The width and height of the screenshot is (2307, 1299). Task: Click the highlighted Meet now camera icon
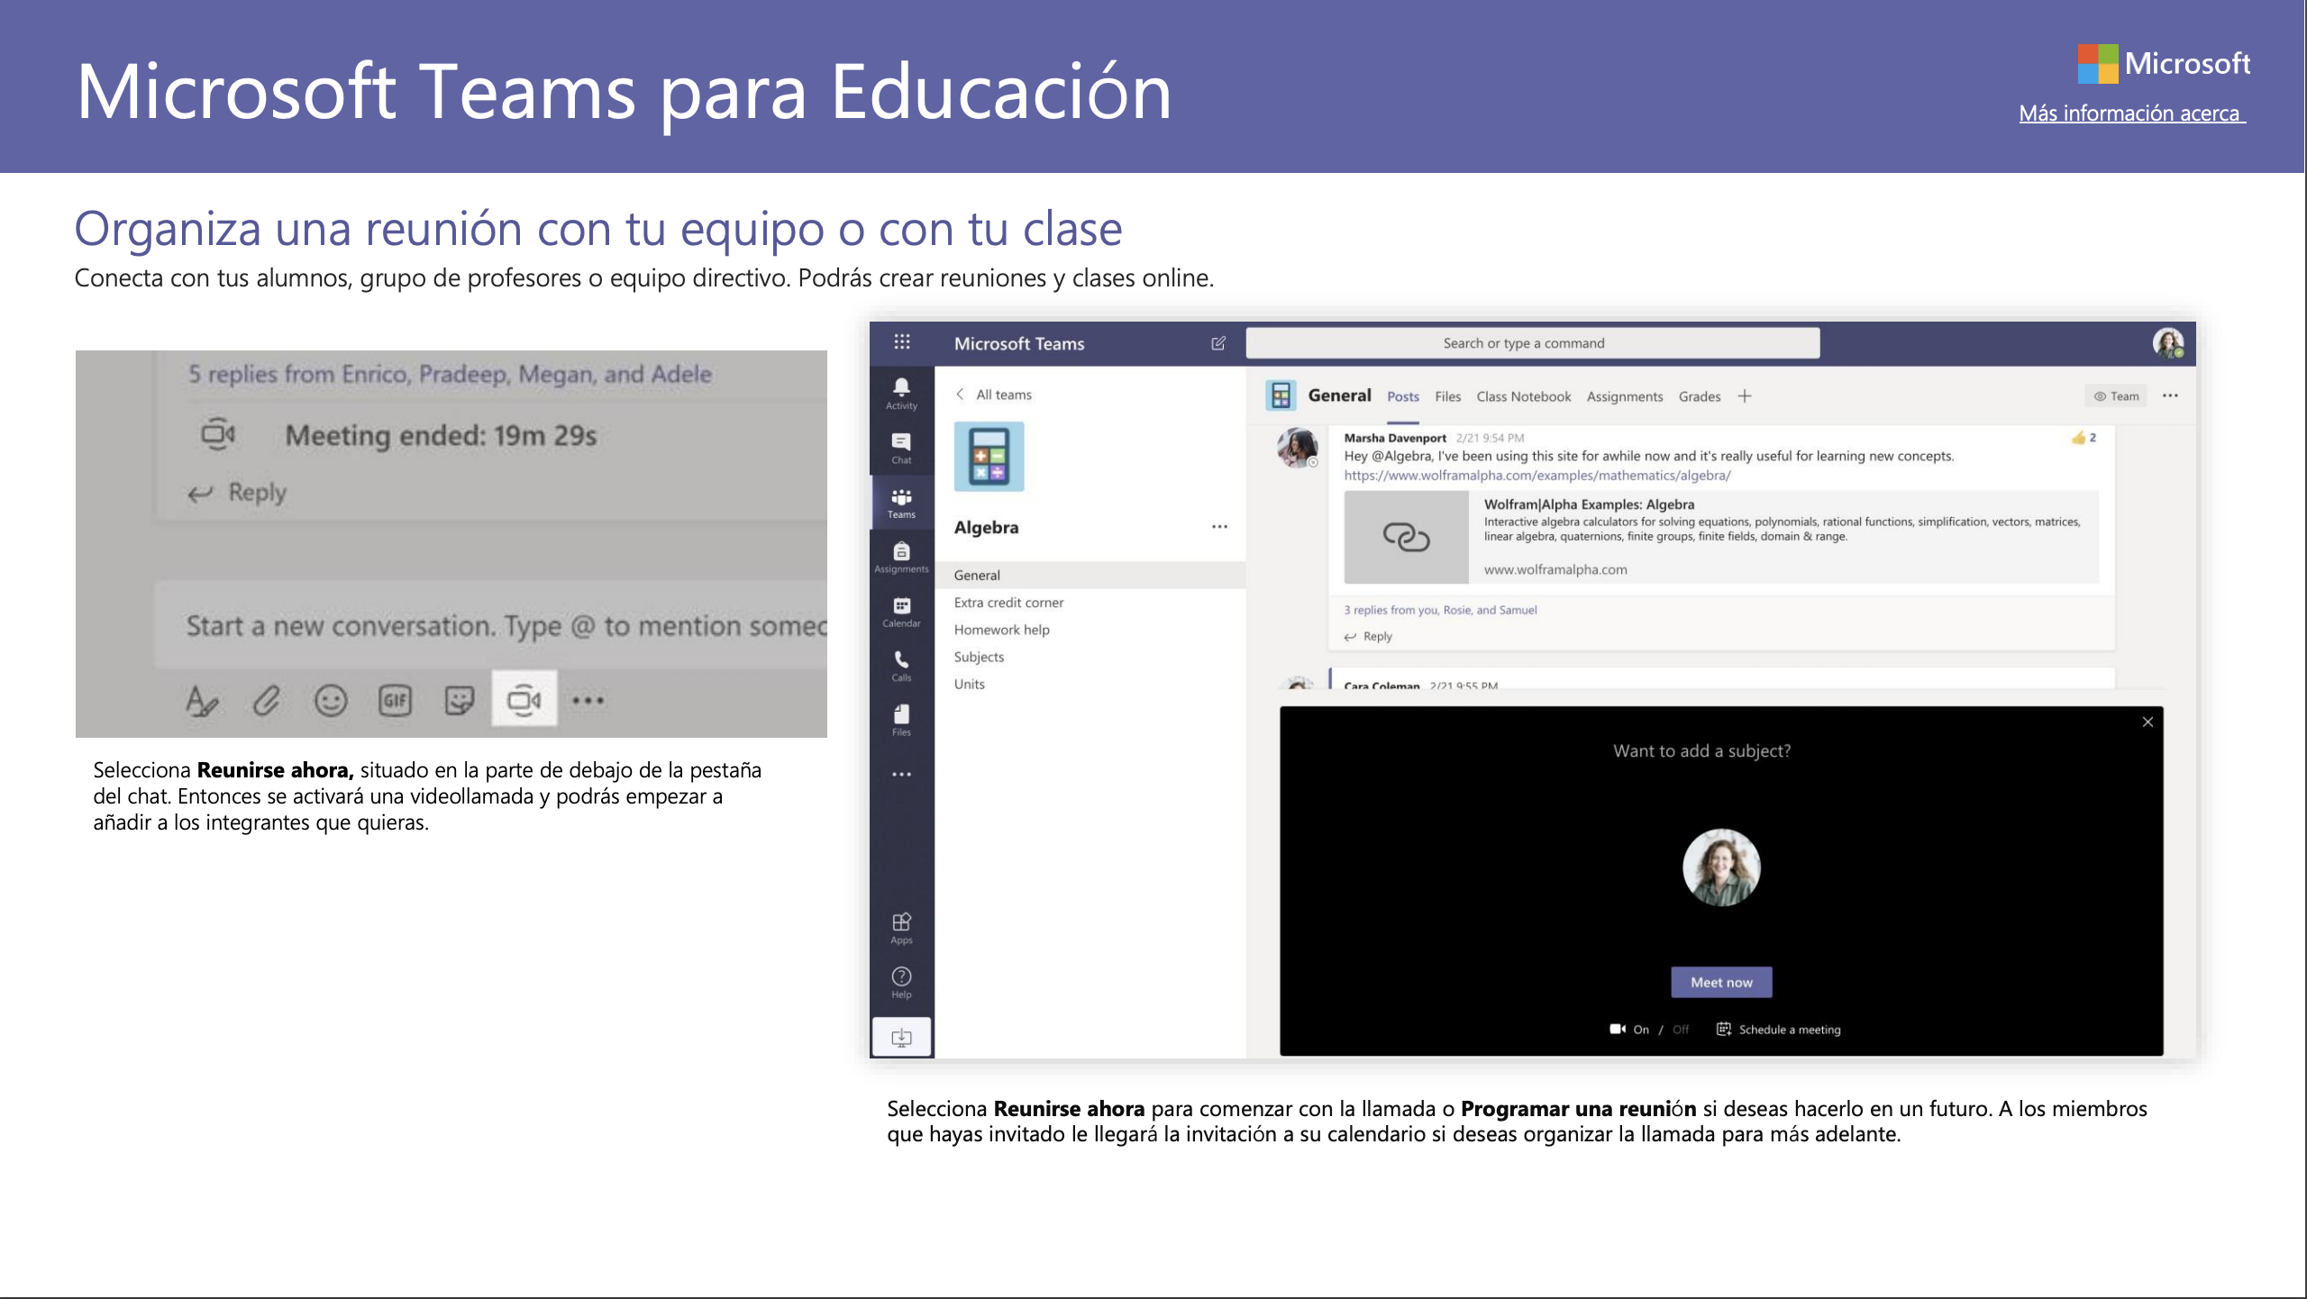[524, 699]
